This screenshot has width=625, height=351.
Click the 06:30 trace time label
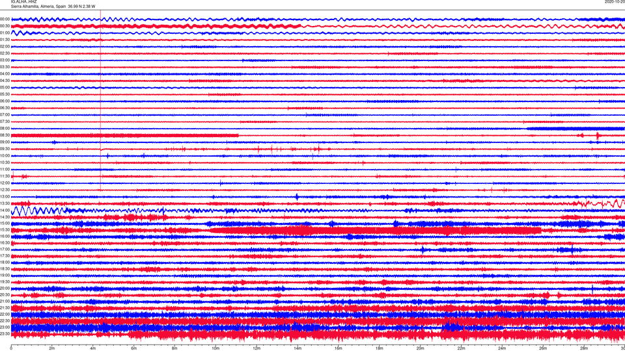pyautogui.click(x=5, y=108)
